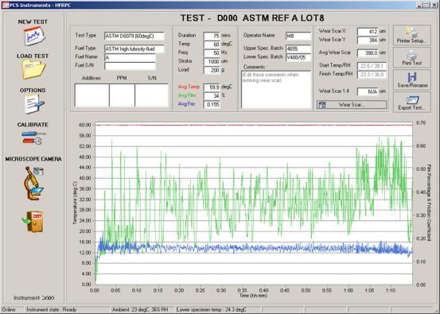Viewport: 440px width, 314px height.
Task: Click the Print Test printer icon
Action: tap(411, 57)
